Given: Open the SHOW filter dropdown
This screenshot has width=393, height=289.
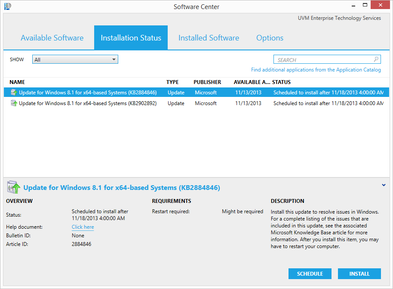Looking at the screenshot, I should (75, 59).
